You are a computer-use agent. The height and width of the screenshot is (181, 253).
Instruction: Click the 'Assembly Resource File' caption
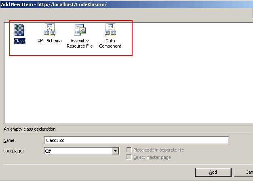pos(80,44)
